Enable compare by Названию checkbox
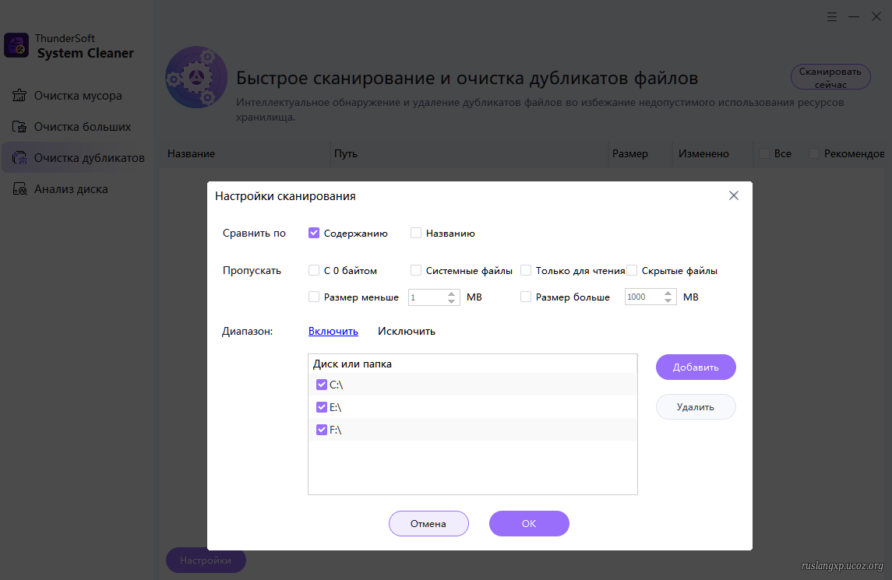 416,233
